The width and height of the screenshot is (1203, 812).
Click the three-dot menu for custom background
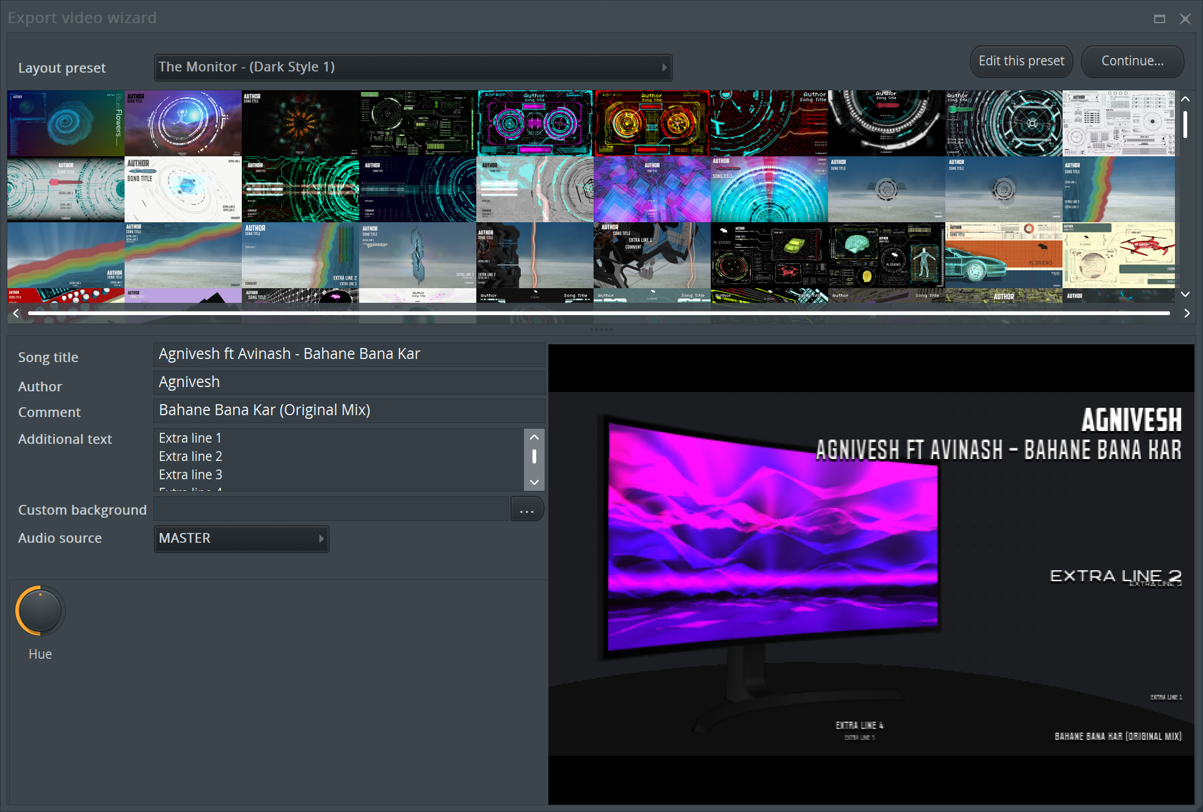coord(527,509)
